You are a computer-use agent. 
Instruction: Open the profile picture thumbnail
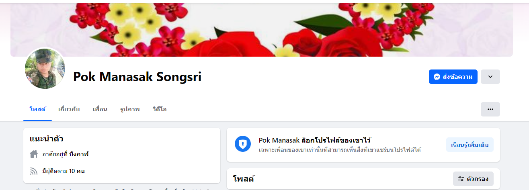45,69
